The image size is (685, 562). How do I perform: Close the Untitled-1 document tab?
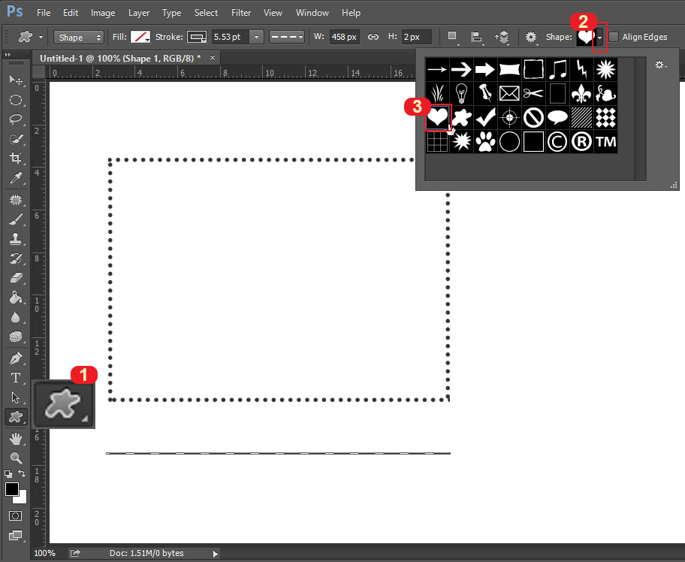(213, 57)
